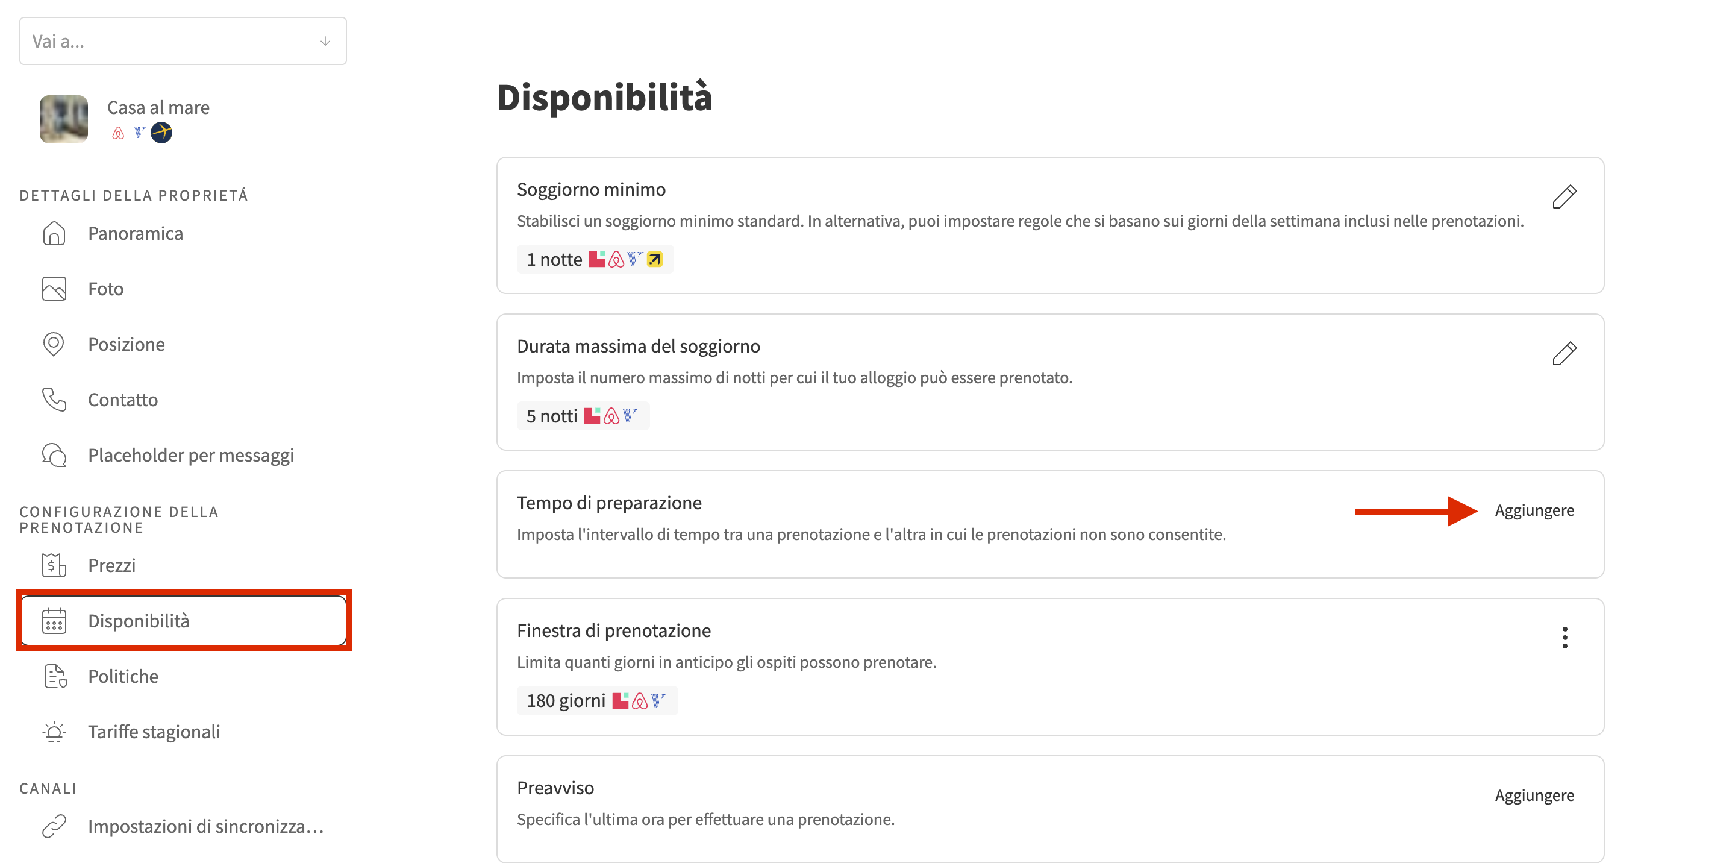Click Aggiungere for Tempo di preparazione
This screenshot has width=1735, height=863.
1534,510
